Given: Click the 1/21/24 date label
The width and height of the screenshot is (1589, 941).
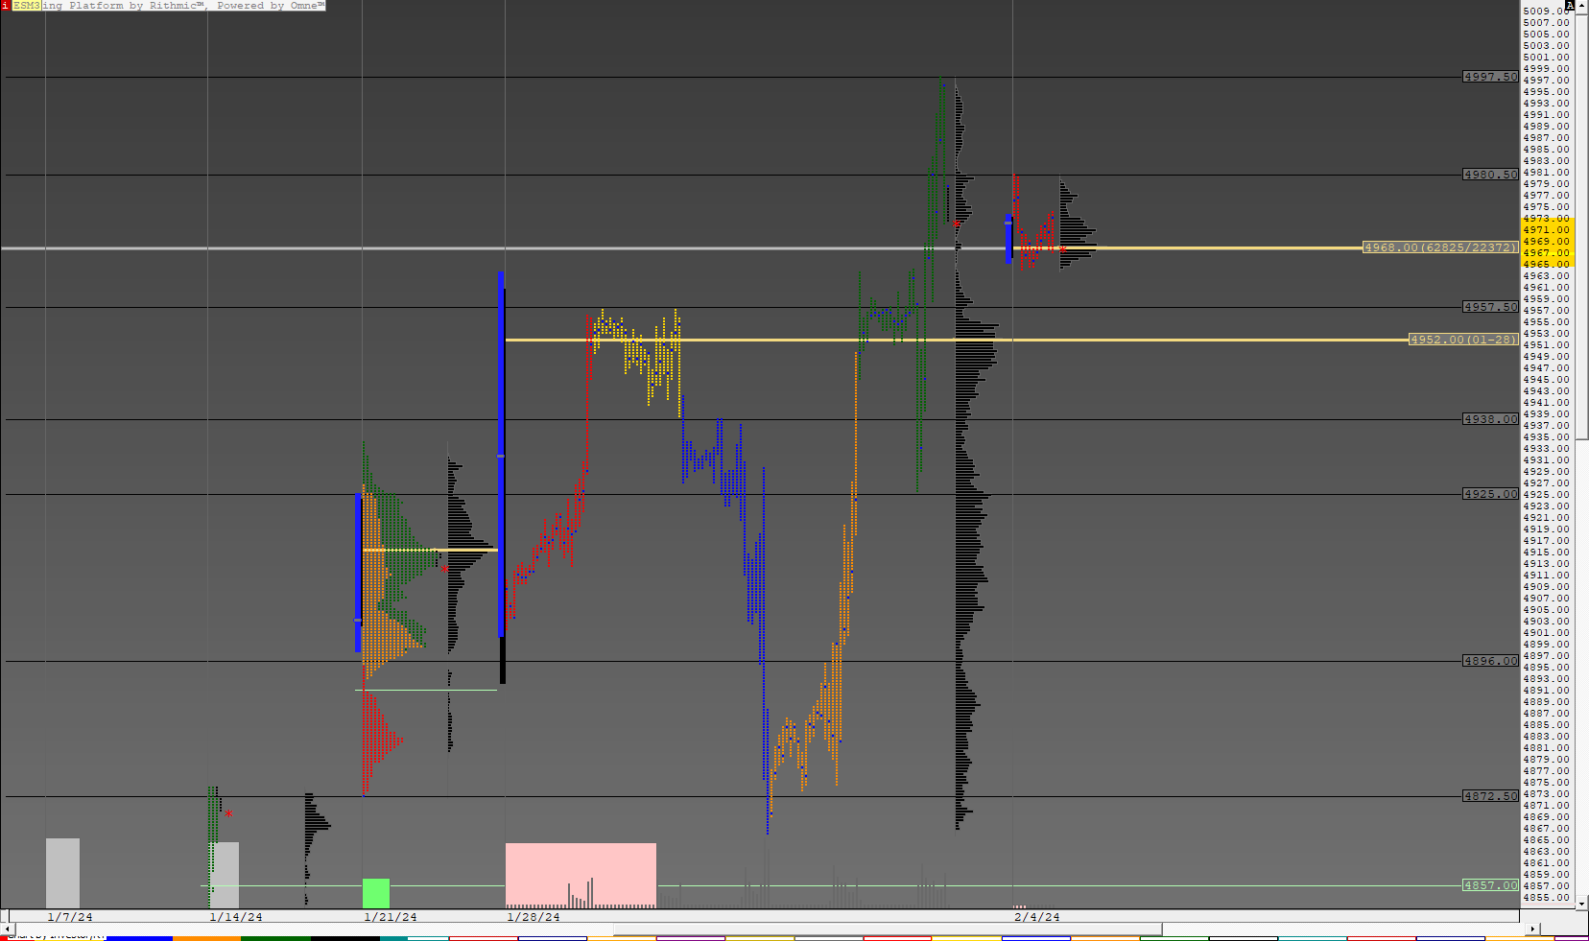Looking at the screenshot, I should [391, 917].
